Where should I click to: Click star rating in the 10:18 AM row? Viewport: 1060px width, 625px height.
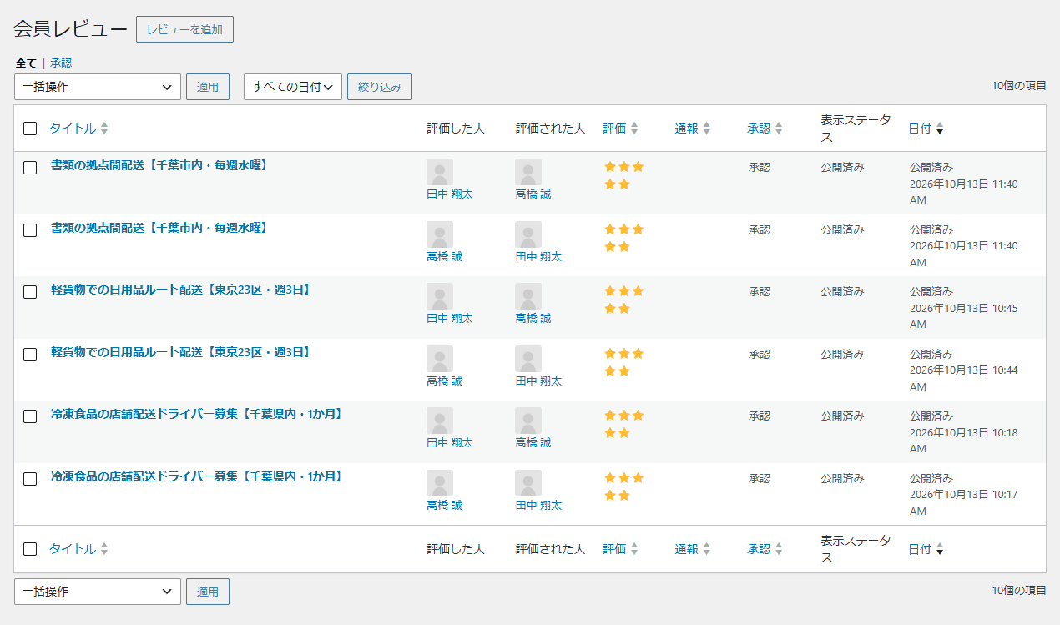point(623,424)
